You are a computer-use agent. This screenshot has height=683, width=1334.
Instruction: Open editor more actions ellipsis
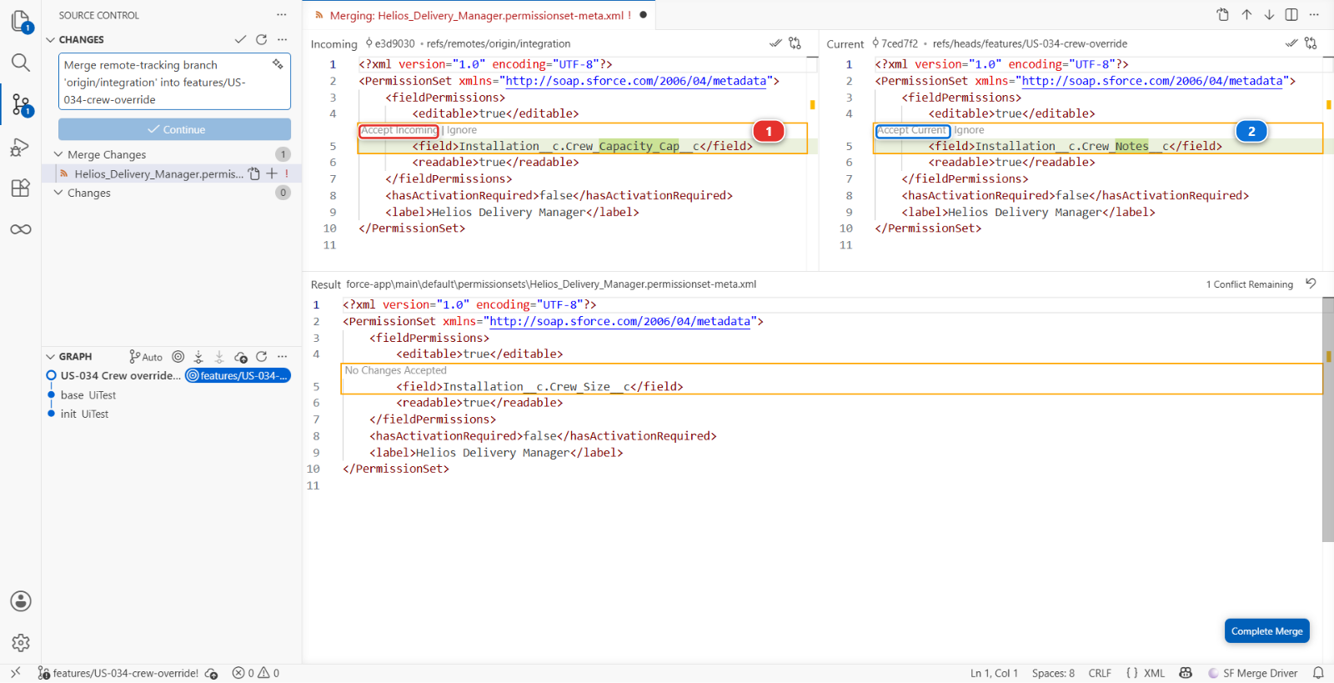[x=1314, y=14]
